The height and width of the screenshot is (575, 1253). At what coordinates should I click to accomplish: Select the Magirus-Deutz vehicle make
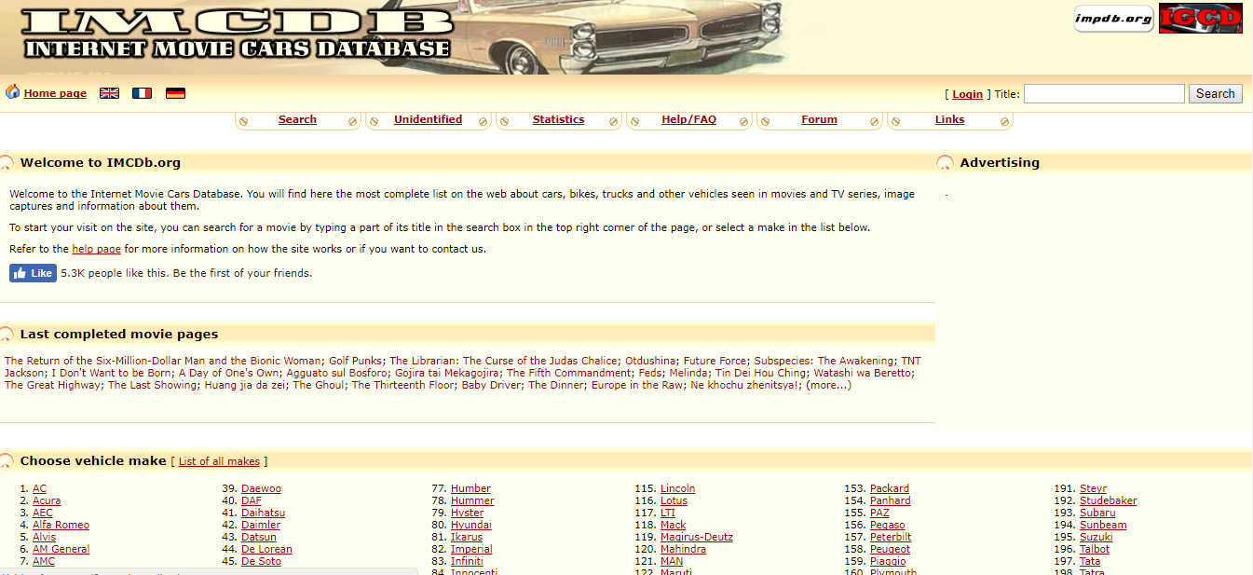[x=697, y=537]
